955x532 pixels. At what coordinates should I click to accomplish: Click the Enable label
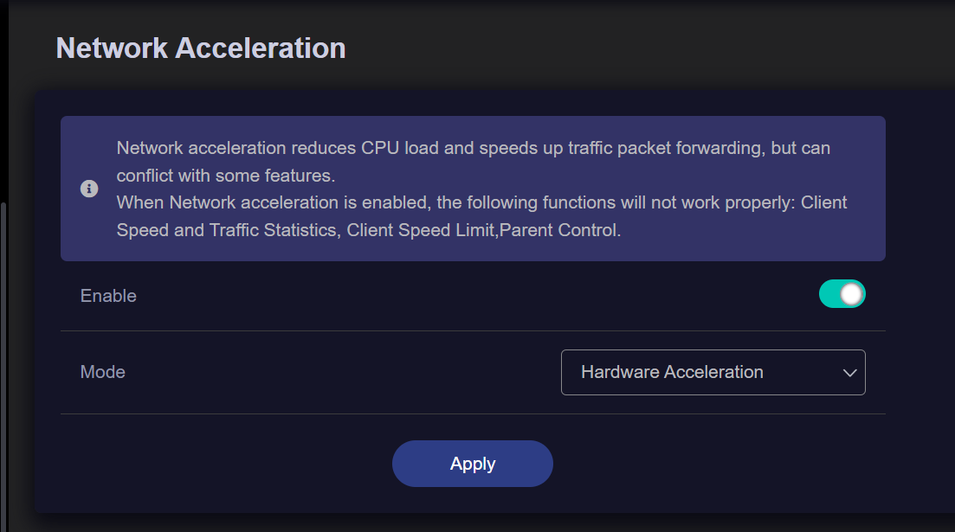(108, 296)
